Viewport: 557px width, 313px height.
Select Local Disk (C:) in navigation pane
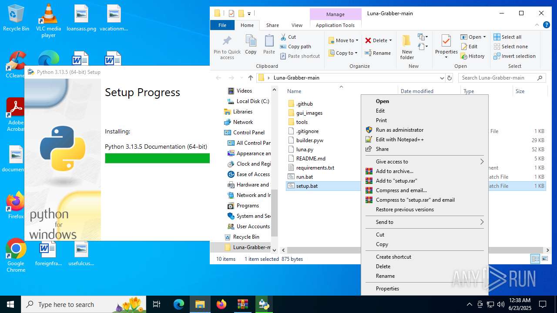click(x=252, y=101)
